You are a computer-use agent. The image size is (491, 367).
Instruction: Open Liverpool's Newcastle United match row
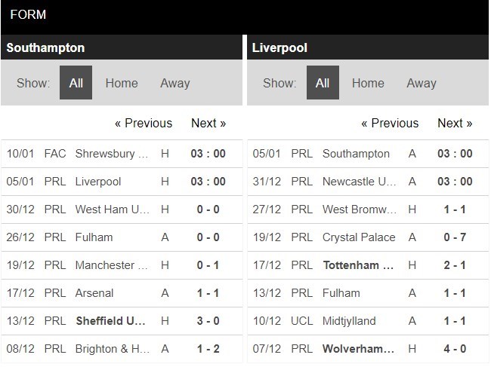click(360, 182)
